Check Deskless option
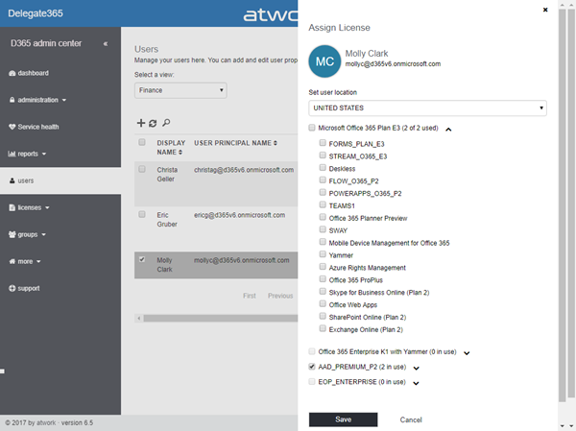The width and height of the screenshot is (576, 431). [323, 168]
